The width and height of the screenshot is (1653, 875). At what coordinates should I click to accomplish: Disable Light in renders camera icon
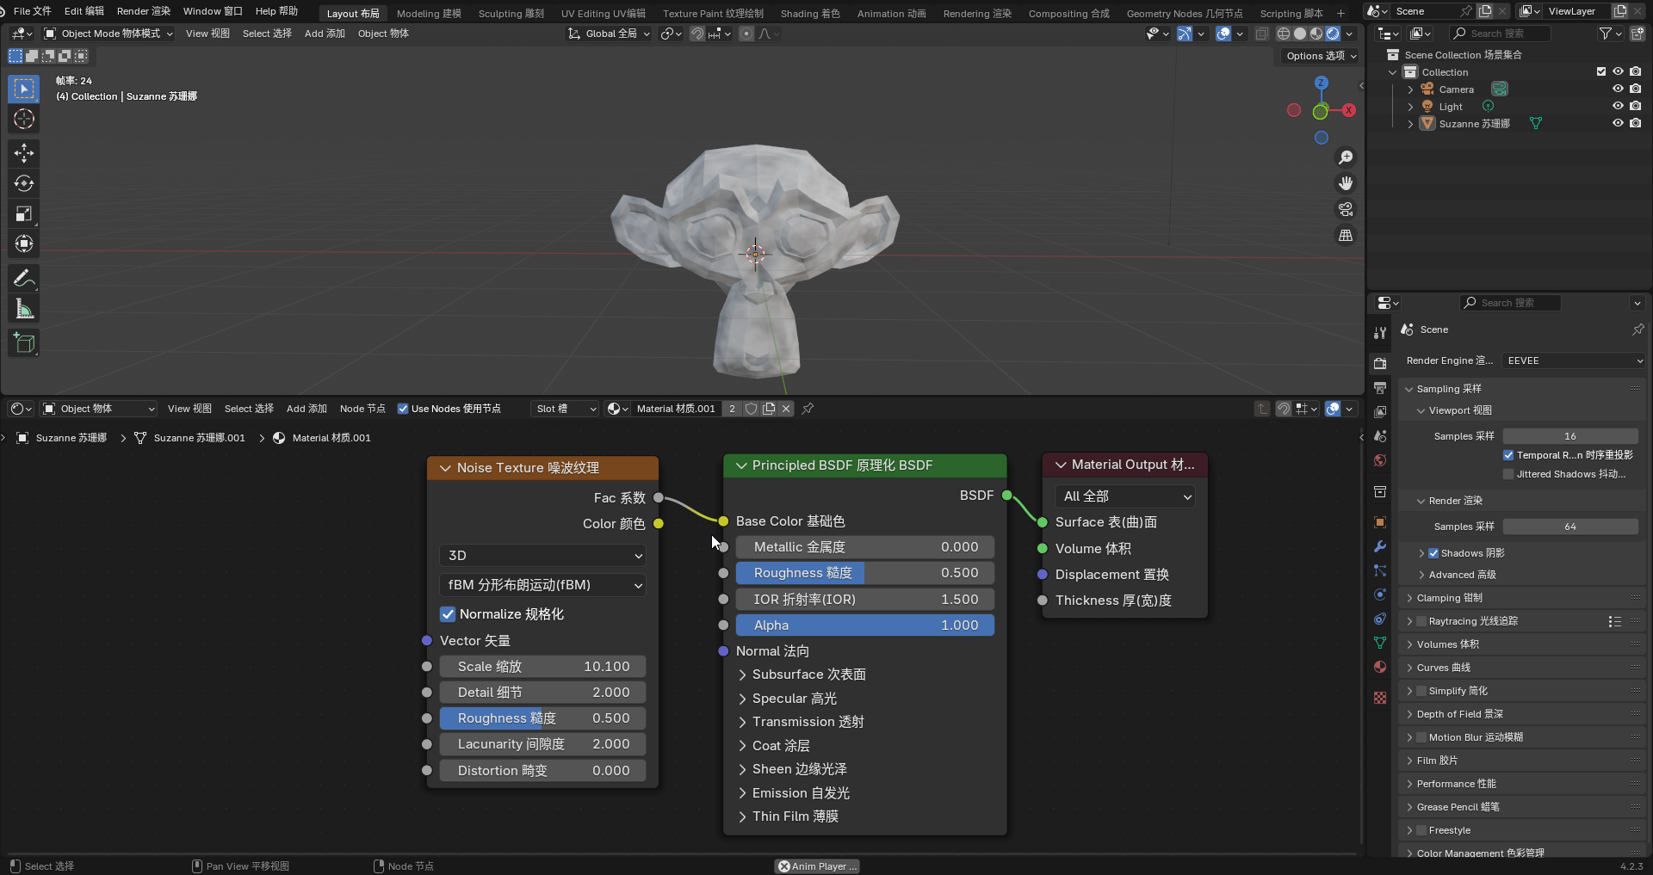pos(1635,106)
